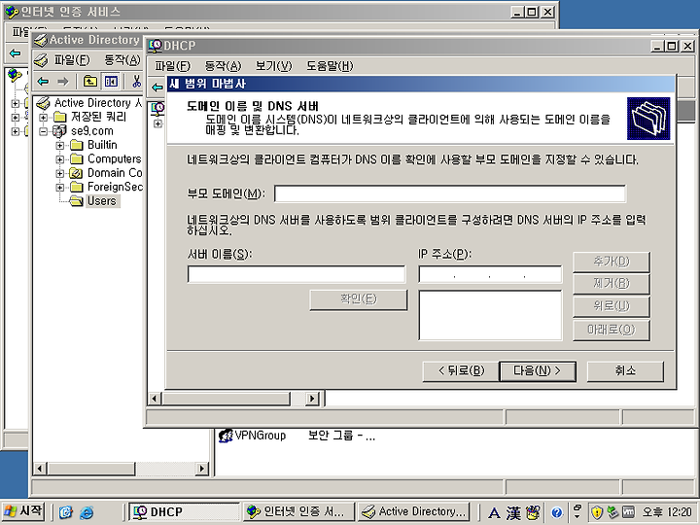700x525 pixels.
Task: Click the parent domain (부모 도메인) field
Action: click(450, 193)
